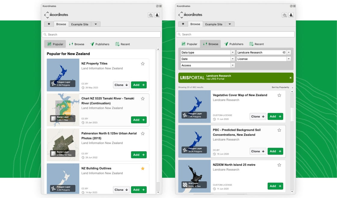Add Chart NZ 5325 Tamaki River layer
This screenshot has width=337, height=198.
click(139, 120)
